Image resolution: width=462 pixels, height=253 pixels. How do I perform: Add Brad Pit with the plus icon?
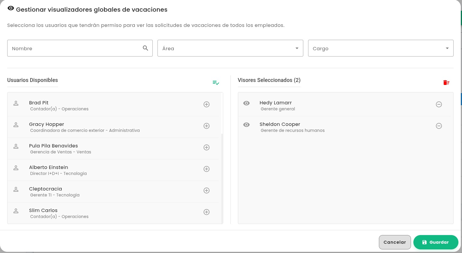(206, 104)
